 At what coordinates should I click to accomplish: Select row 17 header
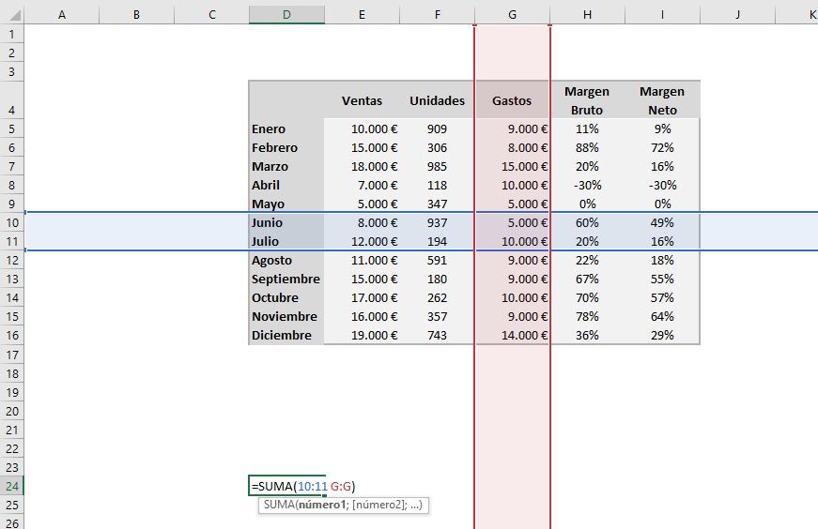12,355
